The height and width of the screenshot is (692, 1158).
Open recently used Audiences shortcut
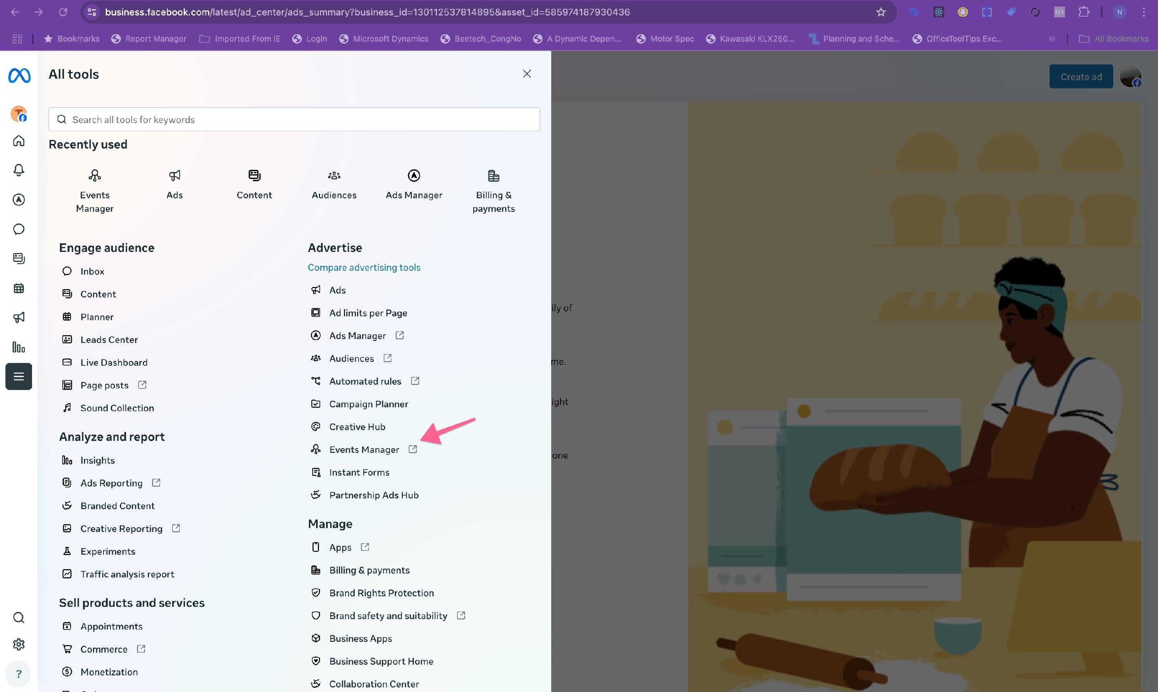coord(334,185)
